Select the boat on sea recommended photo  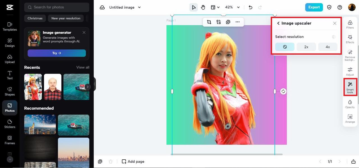[73, 125]
